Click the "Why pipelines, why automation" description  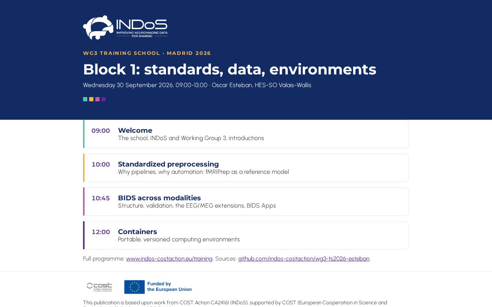click(x=203, y=172)
